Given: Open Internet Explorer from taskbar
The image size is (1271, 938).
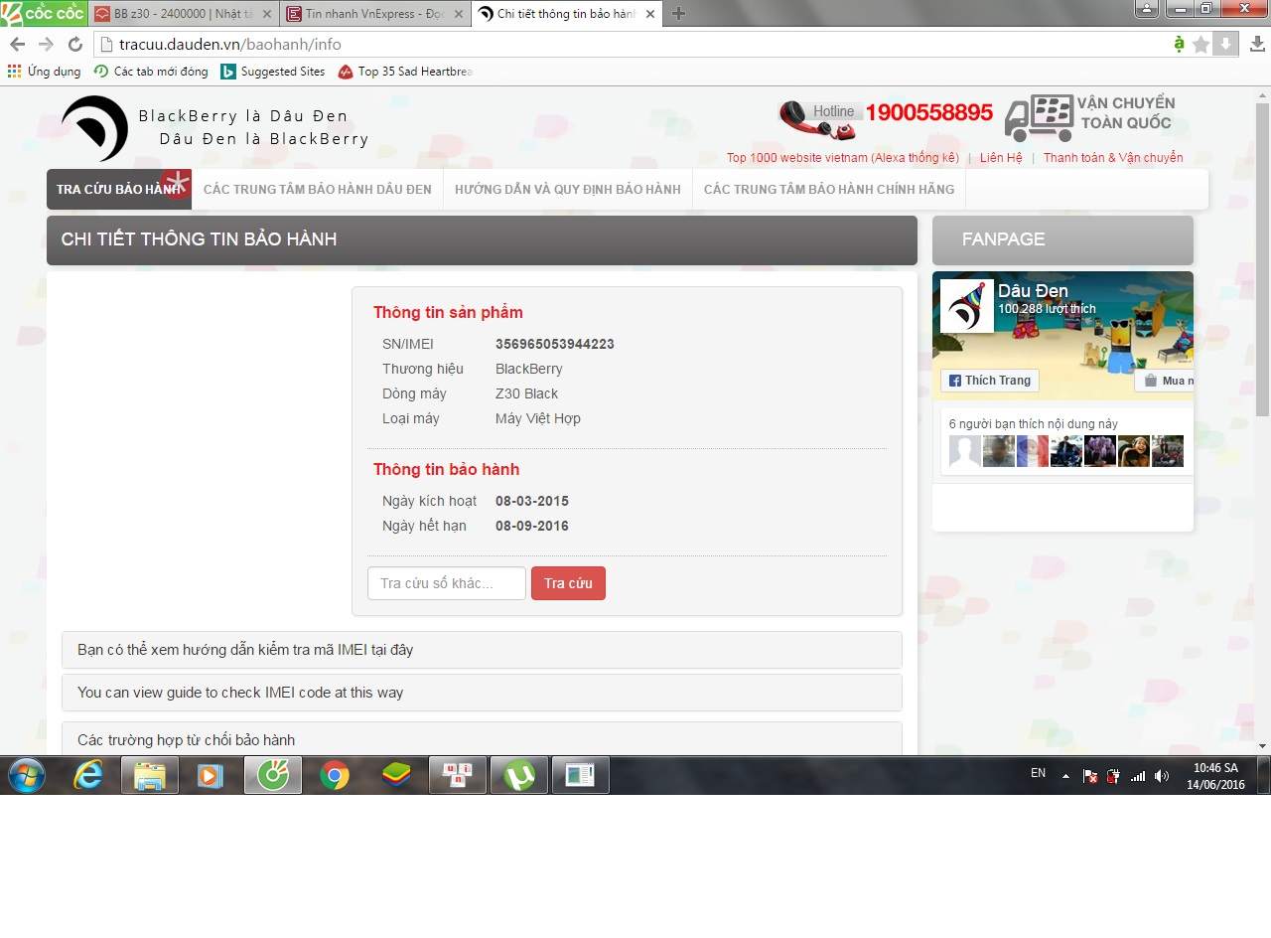Looking at the screenshot, I should click(x=88, y=775).
